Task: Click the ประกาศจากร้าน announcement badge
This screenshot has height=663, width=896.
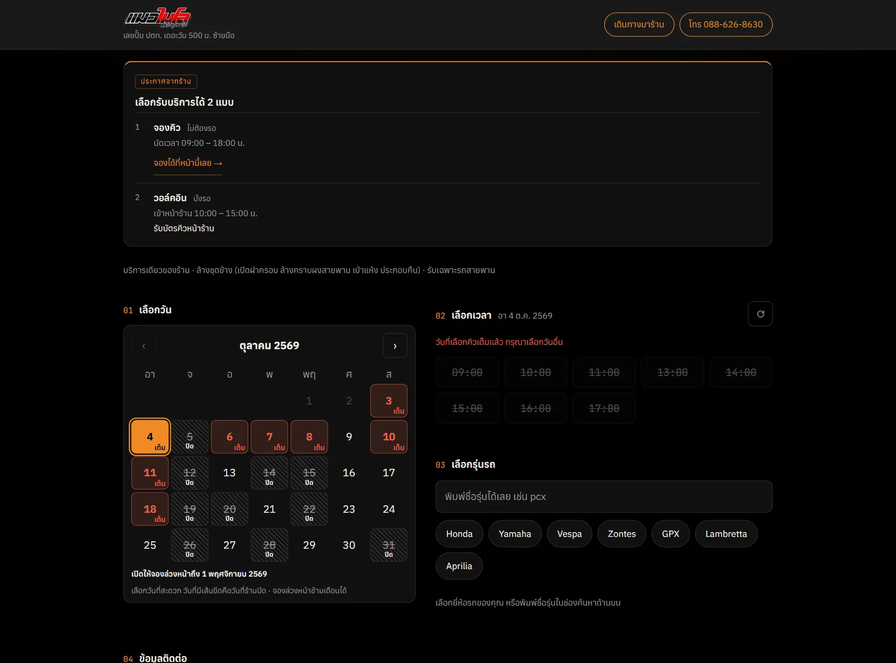Action: click(x=166, y=82)
